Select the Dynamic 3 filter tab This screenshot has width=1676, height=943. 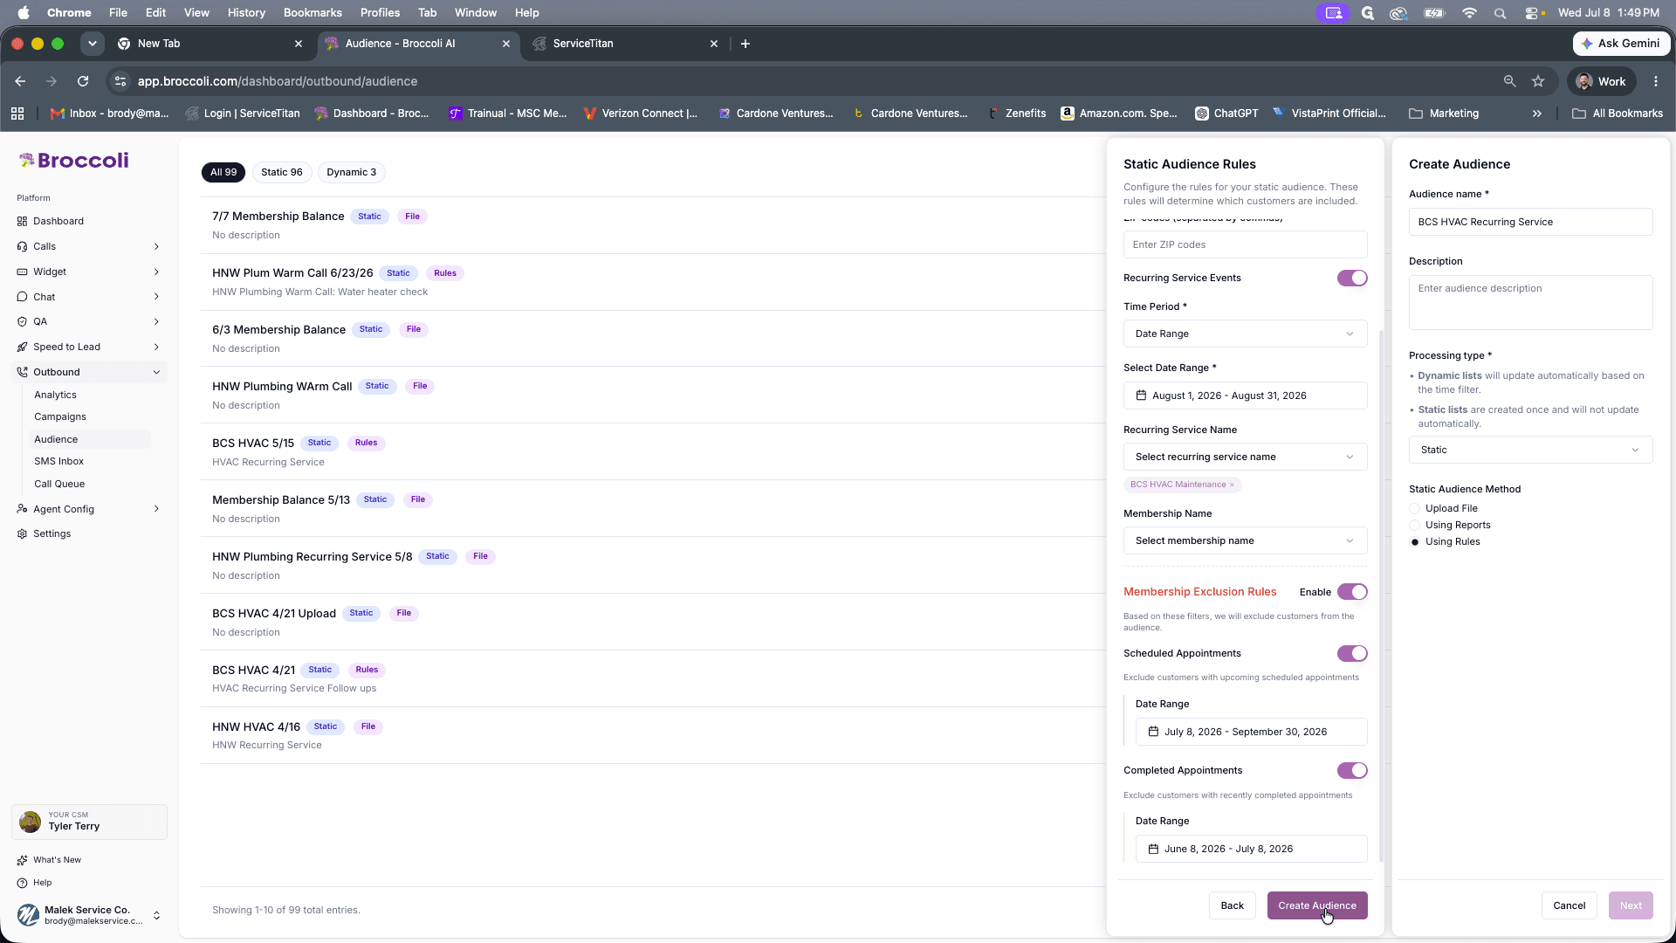pos(352,172)
